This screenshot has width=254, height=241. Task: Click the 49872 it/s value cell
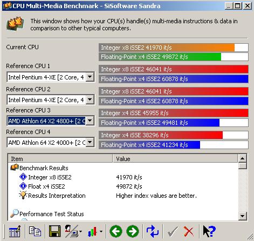coord(129,186)
